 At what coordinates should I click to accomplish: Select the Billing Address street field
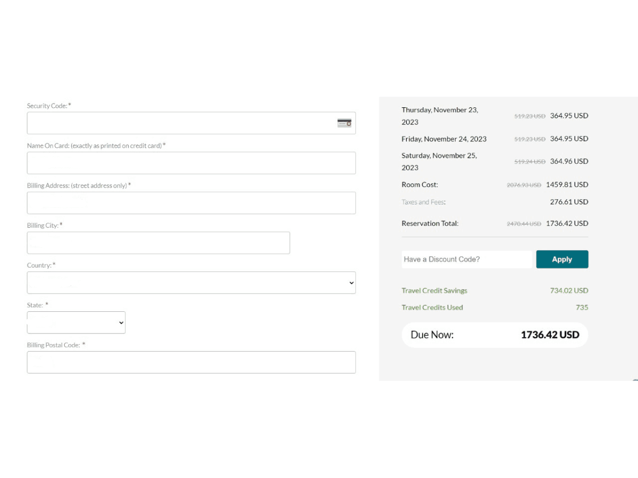tap(191, 203)
